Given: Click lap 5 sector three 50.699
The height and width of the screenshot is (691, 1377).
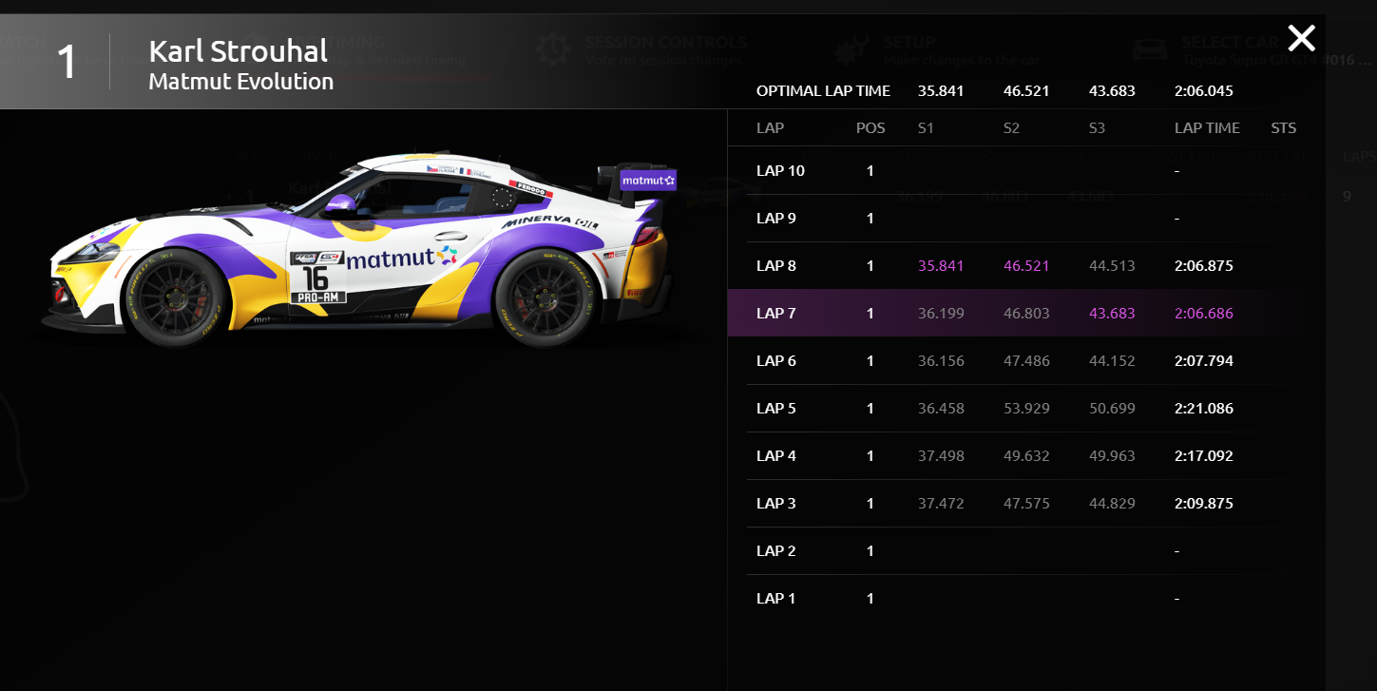Looking at the screenshot, I should (1112, 409).
